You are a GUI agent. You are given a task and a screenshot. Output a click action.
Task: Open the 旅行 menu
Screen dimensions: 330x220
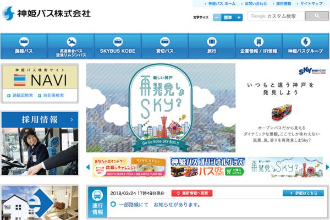[x=212, y=46]
